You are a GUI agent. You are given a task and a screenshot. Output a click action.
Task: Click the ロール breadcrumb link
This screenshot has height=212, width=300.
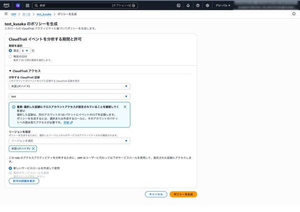coord(26,14)
